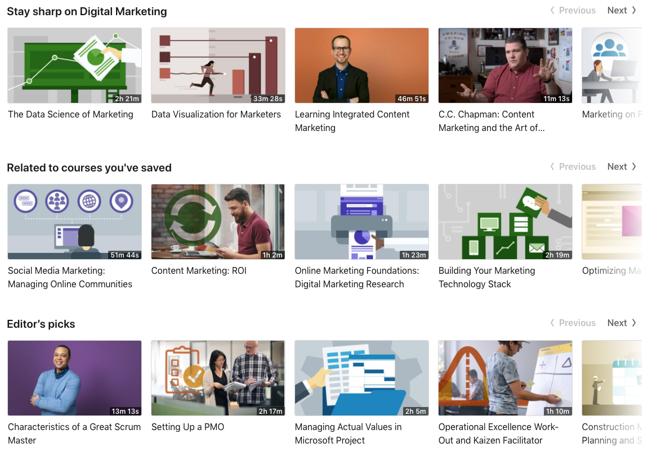Click the C.C. Chapman course thumbnail

[x=505, y=65]
